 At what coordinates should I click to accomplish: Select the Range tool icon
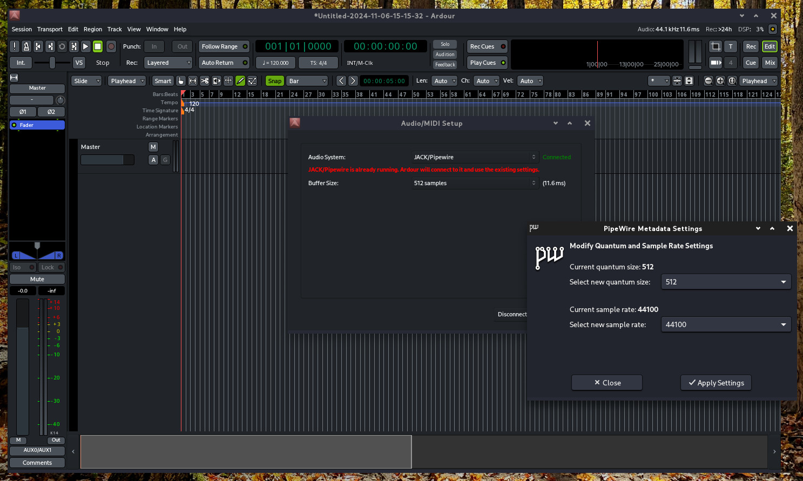coord(193,81)
